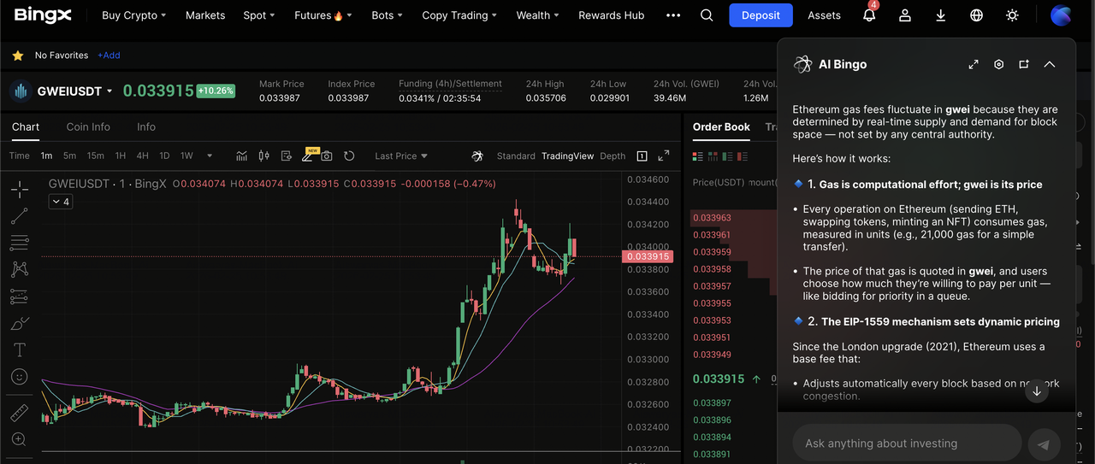The height and width of the screenshot is (464, 1095).
Task: Open the indicators icon in chart toolbar
Action: (x=242, y=156)
